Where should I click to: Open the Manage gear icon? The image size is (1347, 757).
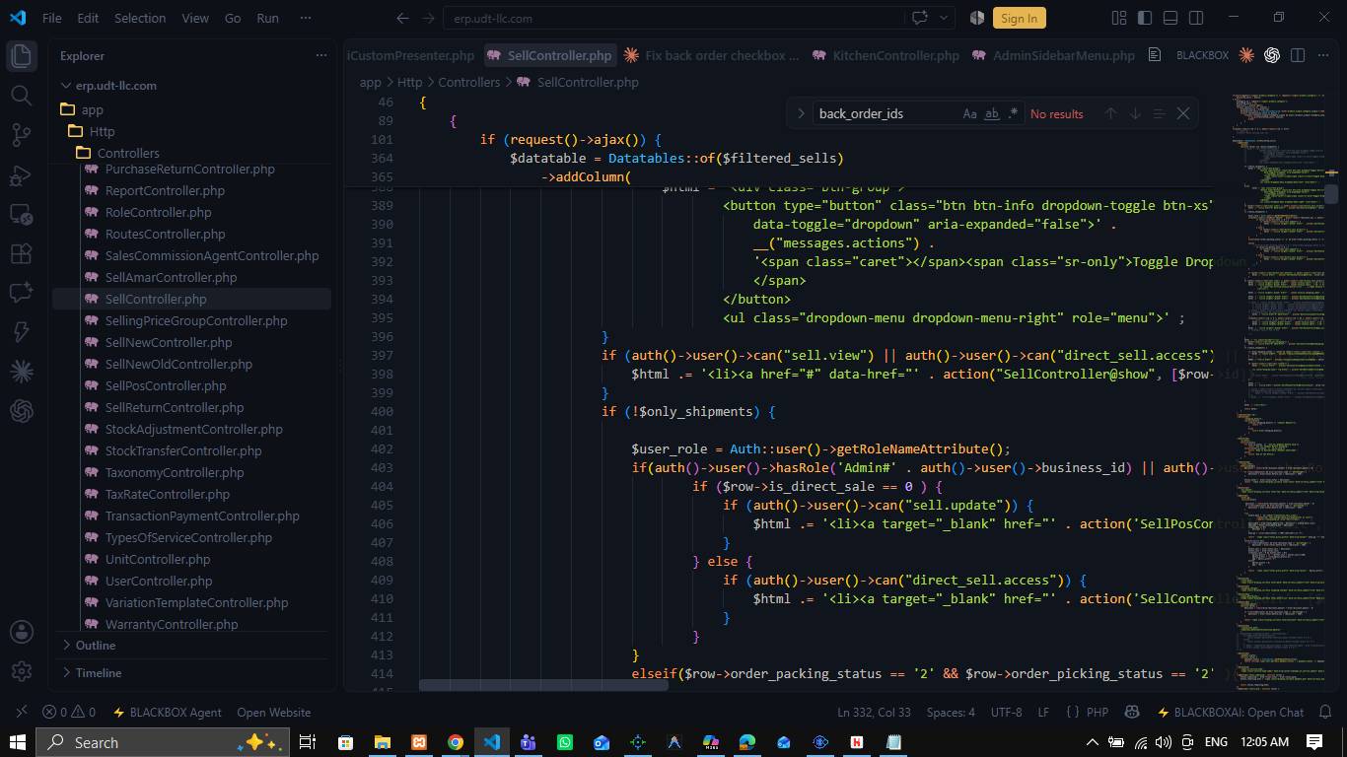(21, 671)
